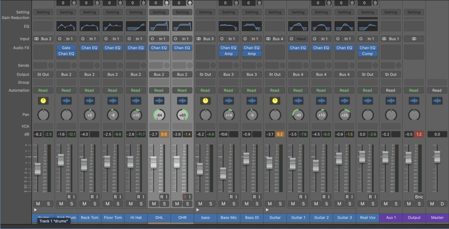The image size is (449, 229).
Task: Click the pan knob on Guitar 1 channel
Action: 298,115
